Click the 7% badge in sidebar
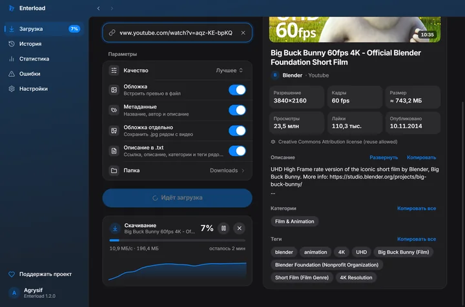The width and height of the screenshot is (465, 307). 74,29
